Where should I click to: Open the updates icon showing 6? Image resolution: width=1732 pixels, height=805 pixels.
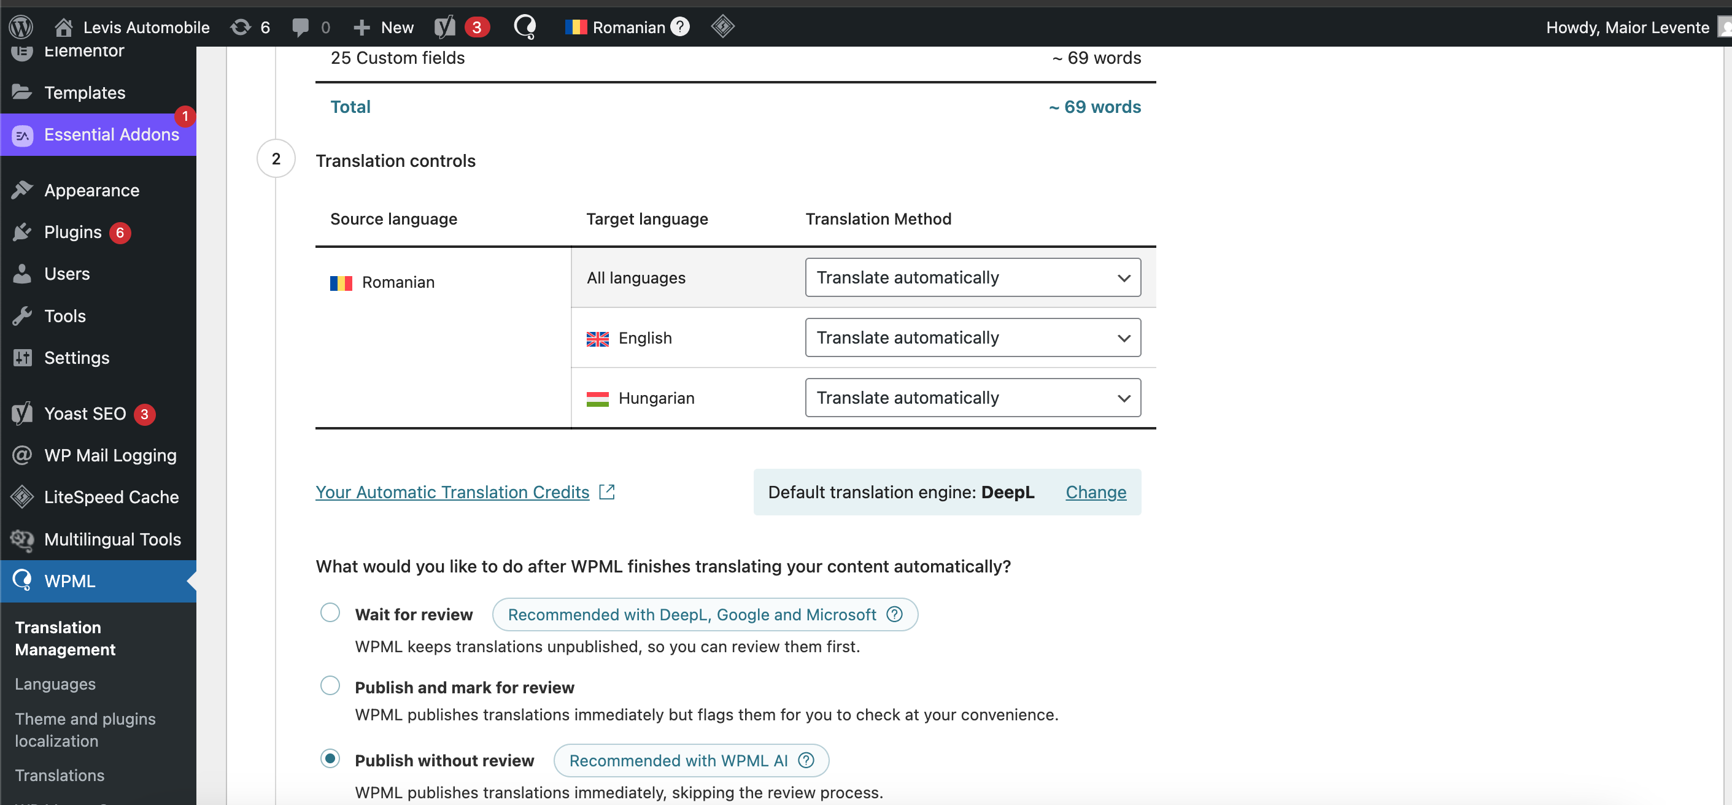241,27
